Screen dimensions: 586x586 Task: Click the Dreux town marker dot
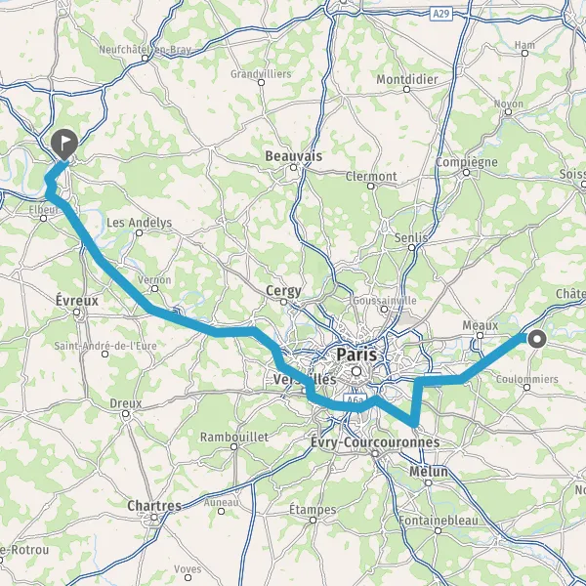[126, 414]
